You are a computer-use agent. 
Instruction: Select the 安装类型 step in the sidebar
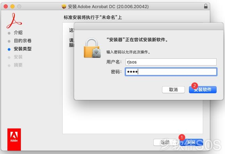pos(23,49)
